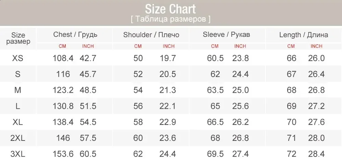Click the 116 chest cm value

(63, 74)
